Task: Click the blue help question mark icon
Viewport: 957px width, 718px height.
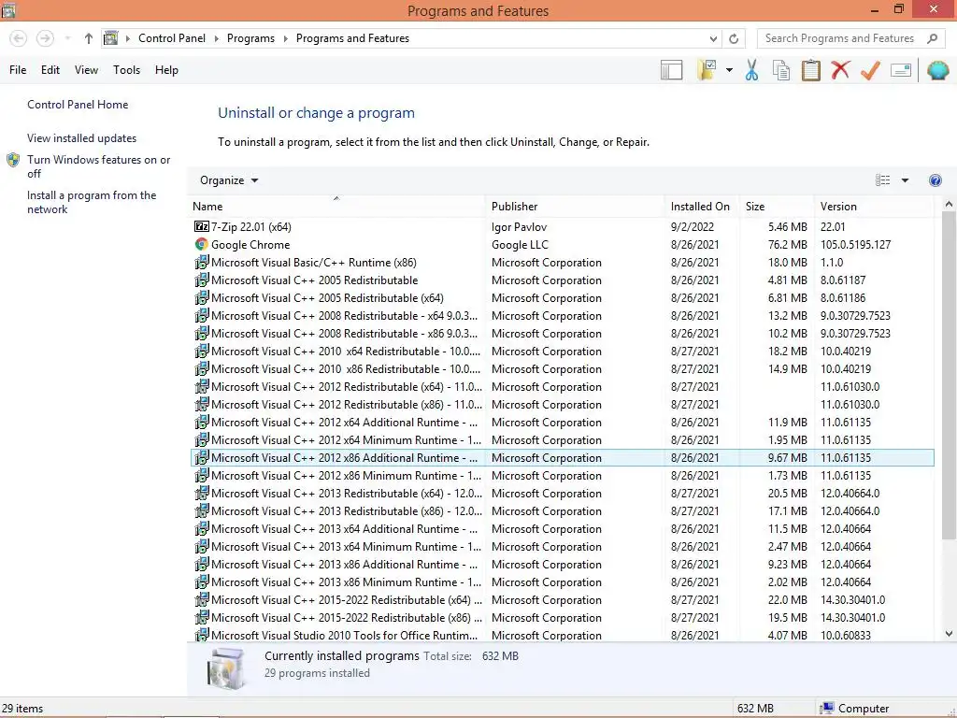Action: 935,180
